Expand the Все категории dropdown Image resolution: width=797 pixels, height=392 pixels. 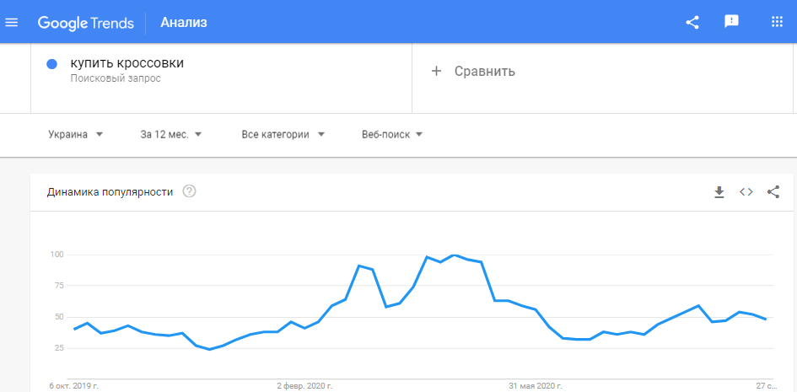click(283, 135)
